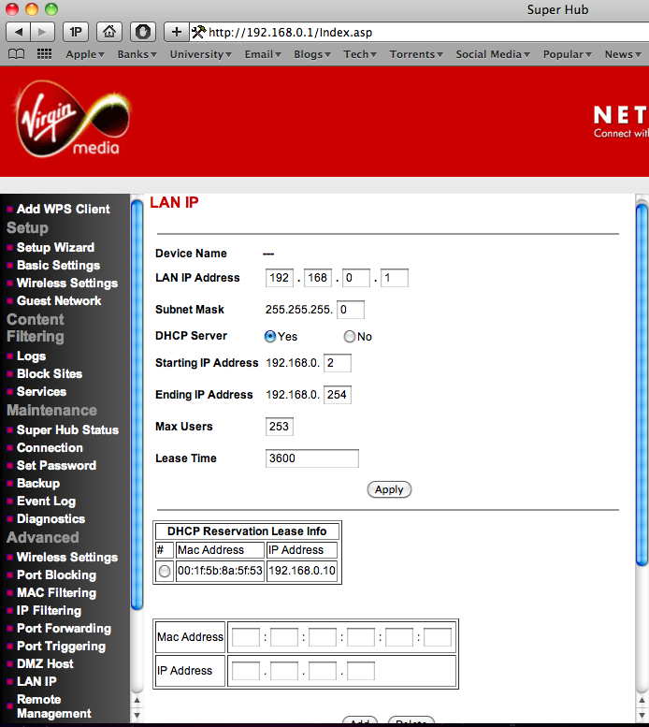
Task: Expand the Popular bookmarks folder
Action: coord(567,54)
